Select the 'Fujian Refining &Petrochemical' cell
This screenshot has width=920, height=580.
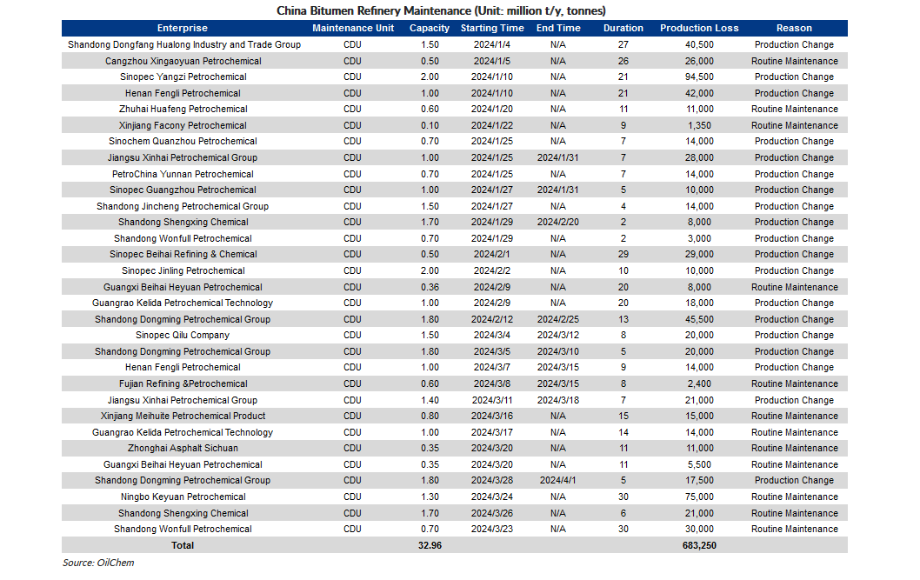click(183, 383)
